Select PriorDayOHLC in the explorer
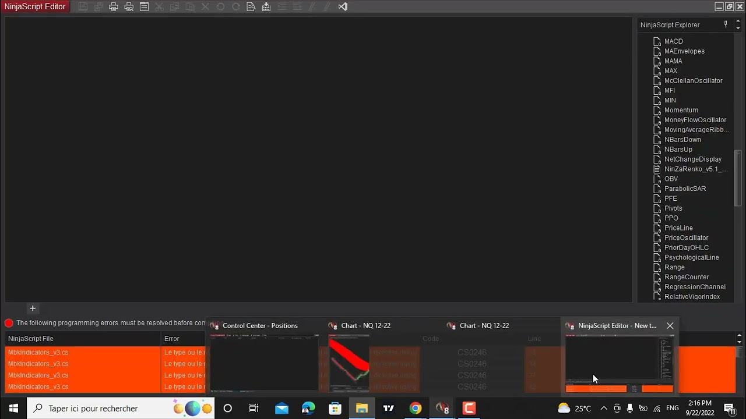 687,248
